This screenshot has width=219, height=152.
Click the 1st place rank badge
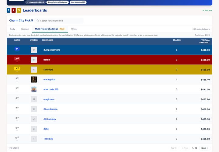(17, 49)
